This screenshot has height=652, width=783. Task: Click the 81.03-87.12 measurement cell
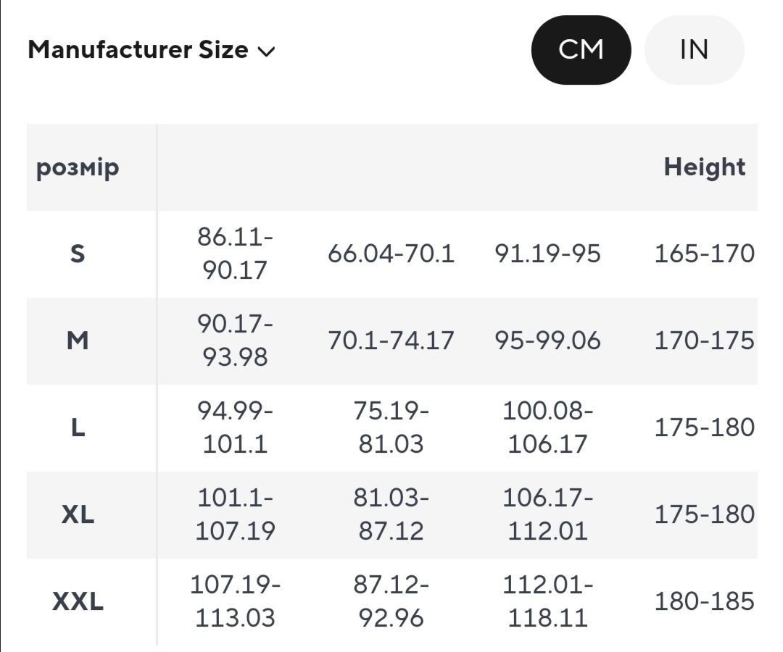click(x=391, y=514)
